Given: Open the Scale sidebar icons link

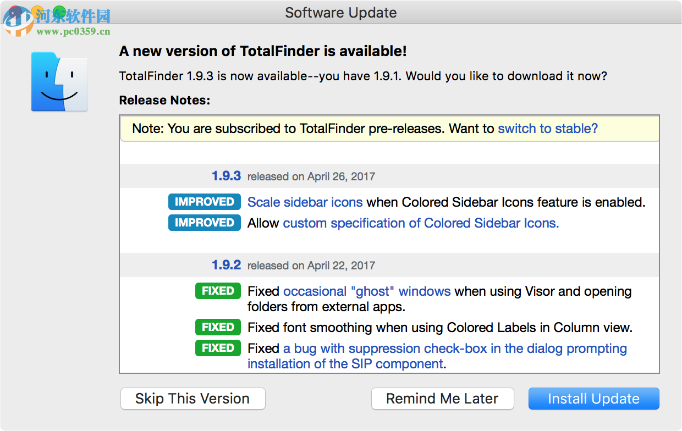Looking at the screenshot, I should [305, 202].
